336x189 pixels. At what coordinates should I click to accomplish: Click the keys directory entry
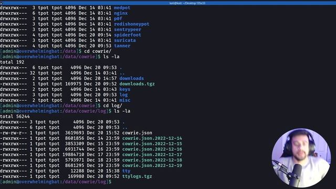125,89
